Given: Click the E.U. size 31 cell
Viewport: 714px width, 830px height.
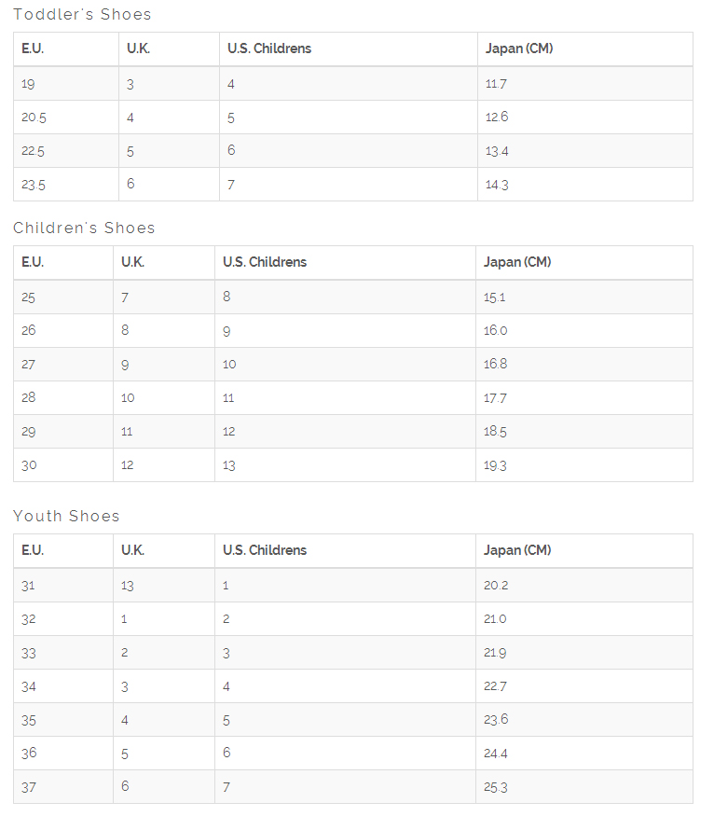Looking at the screenshot, I should 28,586.
